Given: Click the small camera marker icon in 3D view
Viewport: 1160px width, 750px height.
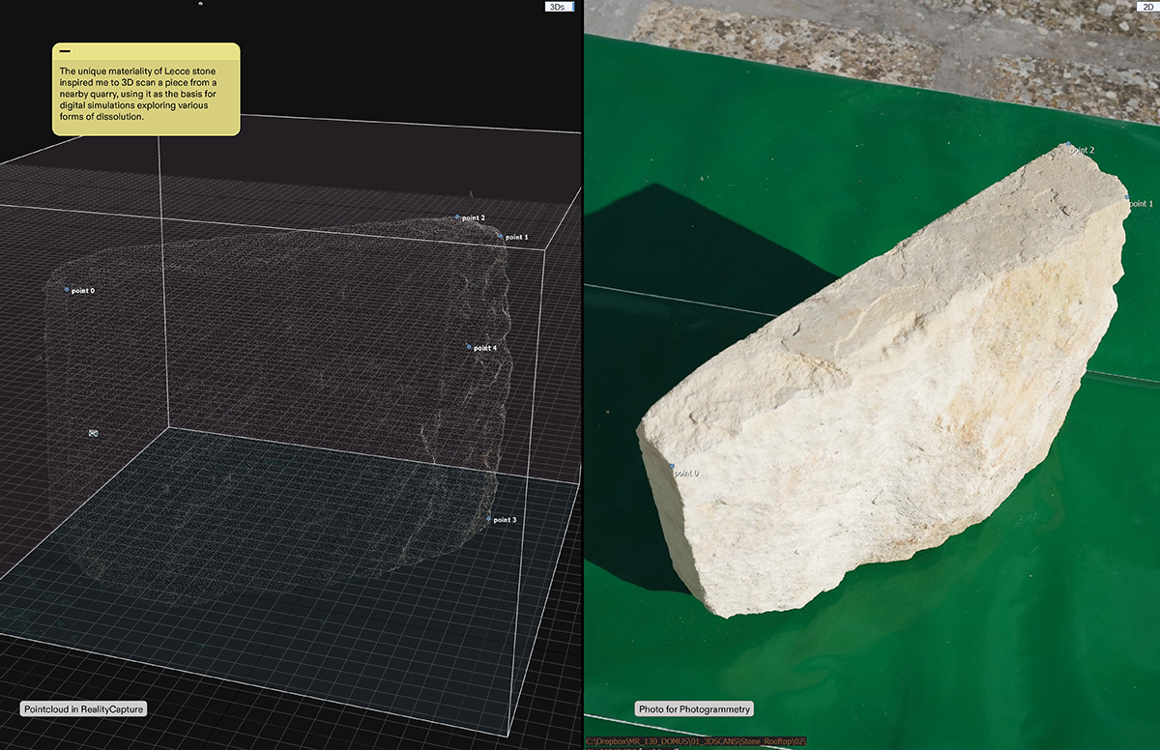Looking at the screenshot, I should click(94, 434).
